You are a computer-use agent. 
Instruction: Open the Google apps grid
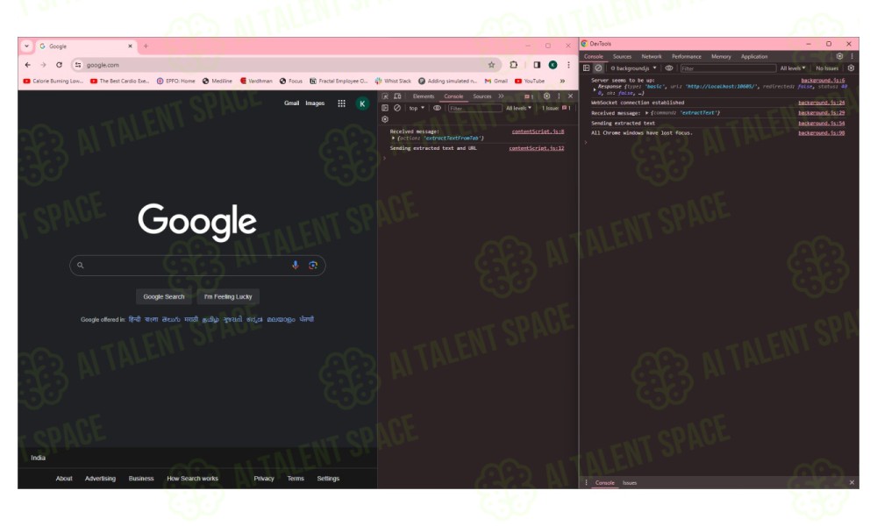click(x=341, y=103)
